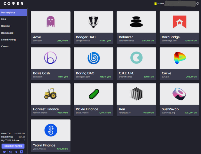Image resolution: width=201 pixels, height=154 pixels.
Task: Click the refresh icon in the top bar
Action: (x=197, y=3)
